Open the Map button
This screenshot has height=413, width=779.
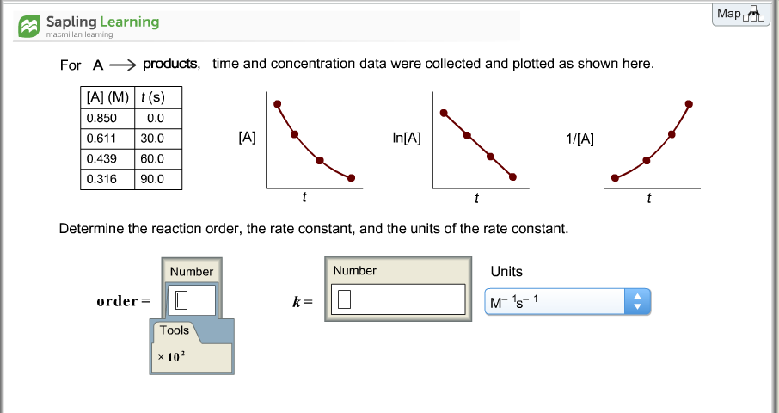pyautogui.click(x=741, y=14)
